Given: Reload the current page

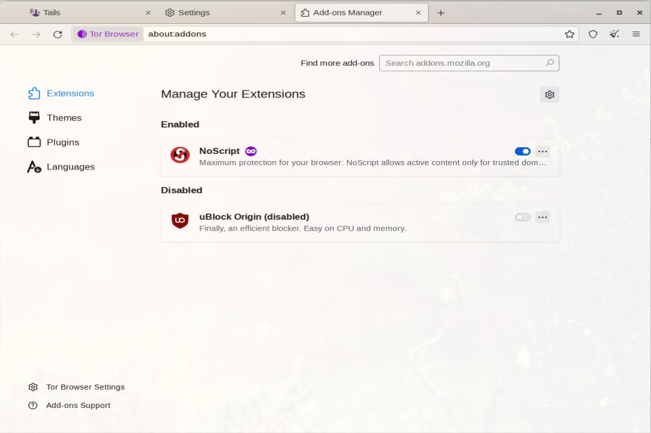Looking at the screenshot, I should (58, 34).
